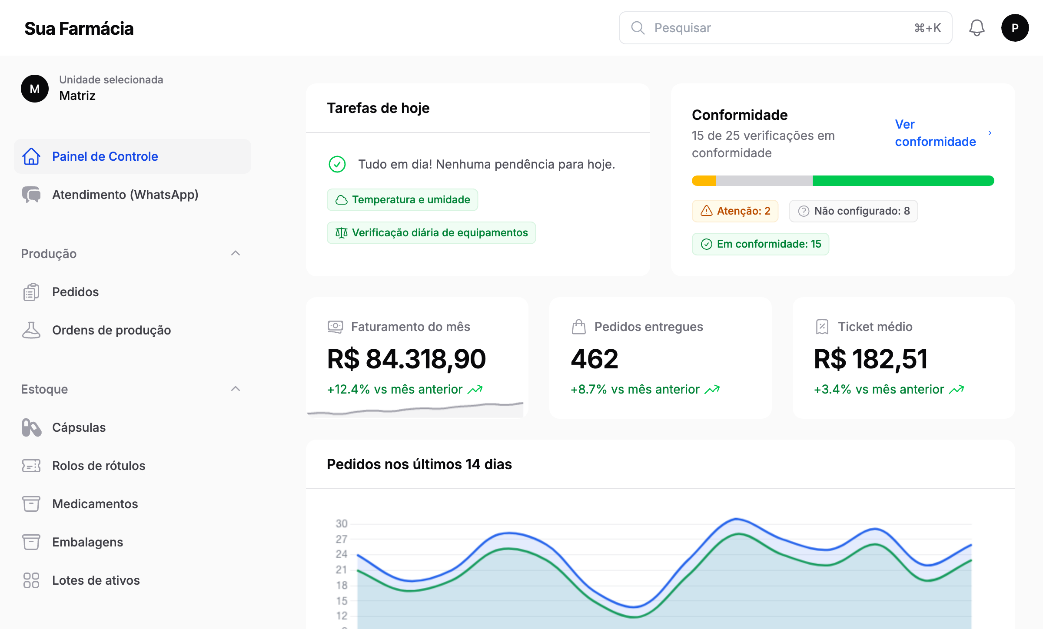This screenshot has height=629, width=1043.
Task: Open Cápsulas stock page
Action: 133,427
